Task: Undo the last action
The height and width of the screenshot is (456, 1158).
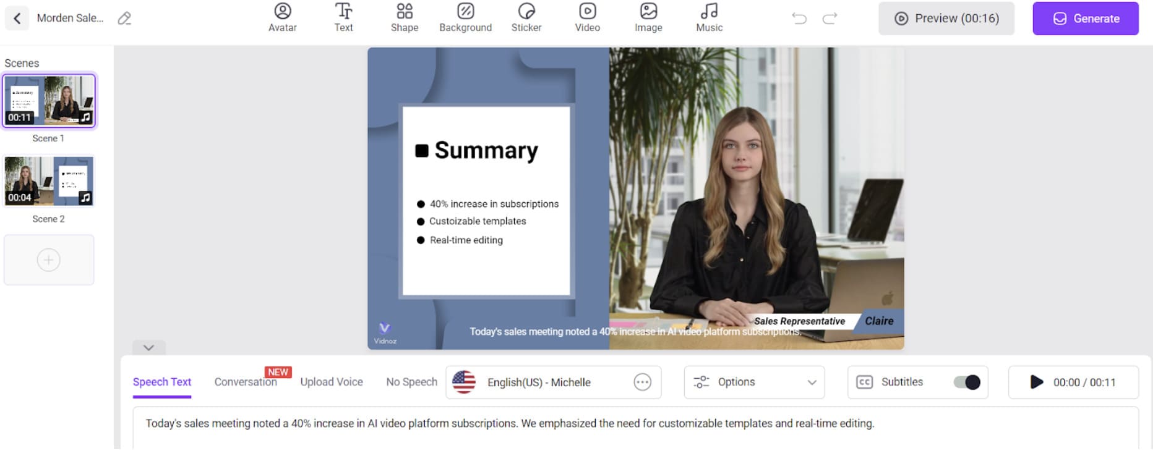Action: click(x=799, y=19)
